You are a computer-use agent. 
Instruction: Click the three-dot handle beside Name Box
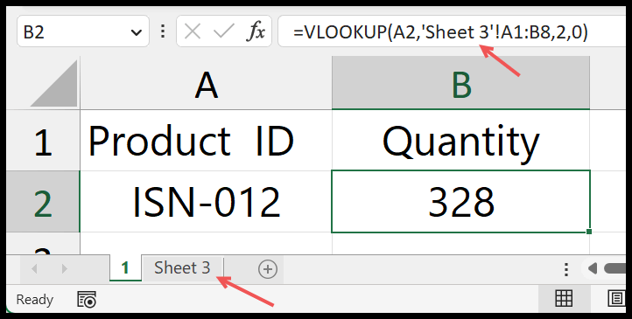pyautogui.click(x=163, y=31)
